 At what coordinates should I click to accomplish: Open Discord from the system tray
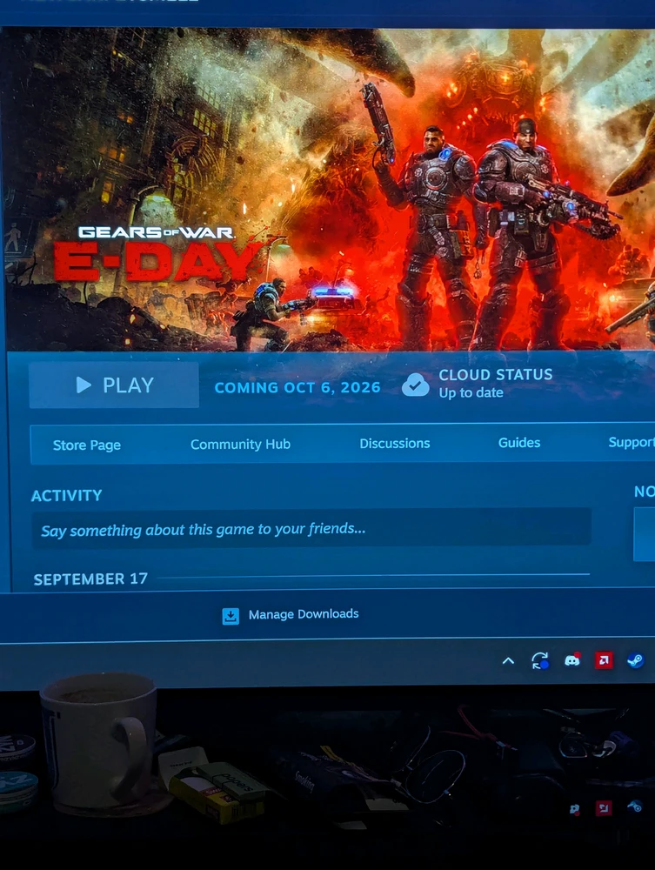[x=571, y=660]
